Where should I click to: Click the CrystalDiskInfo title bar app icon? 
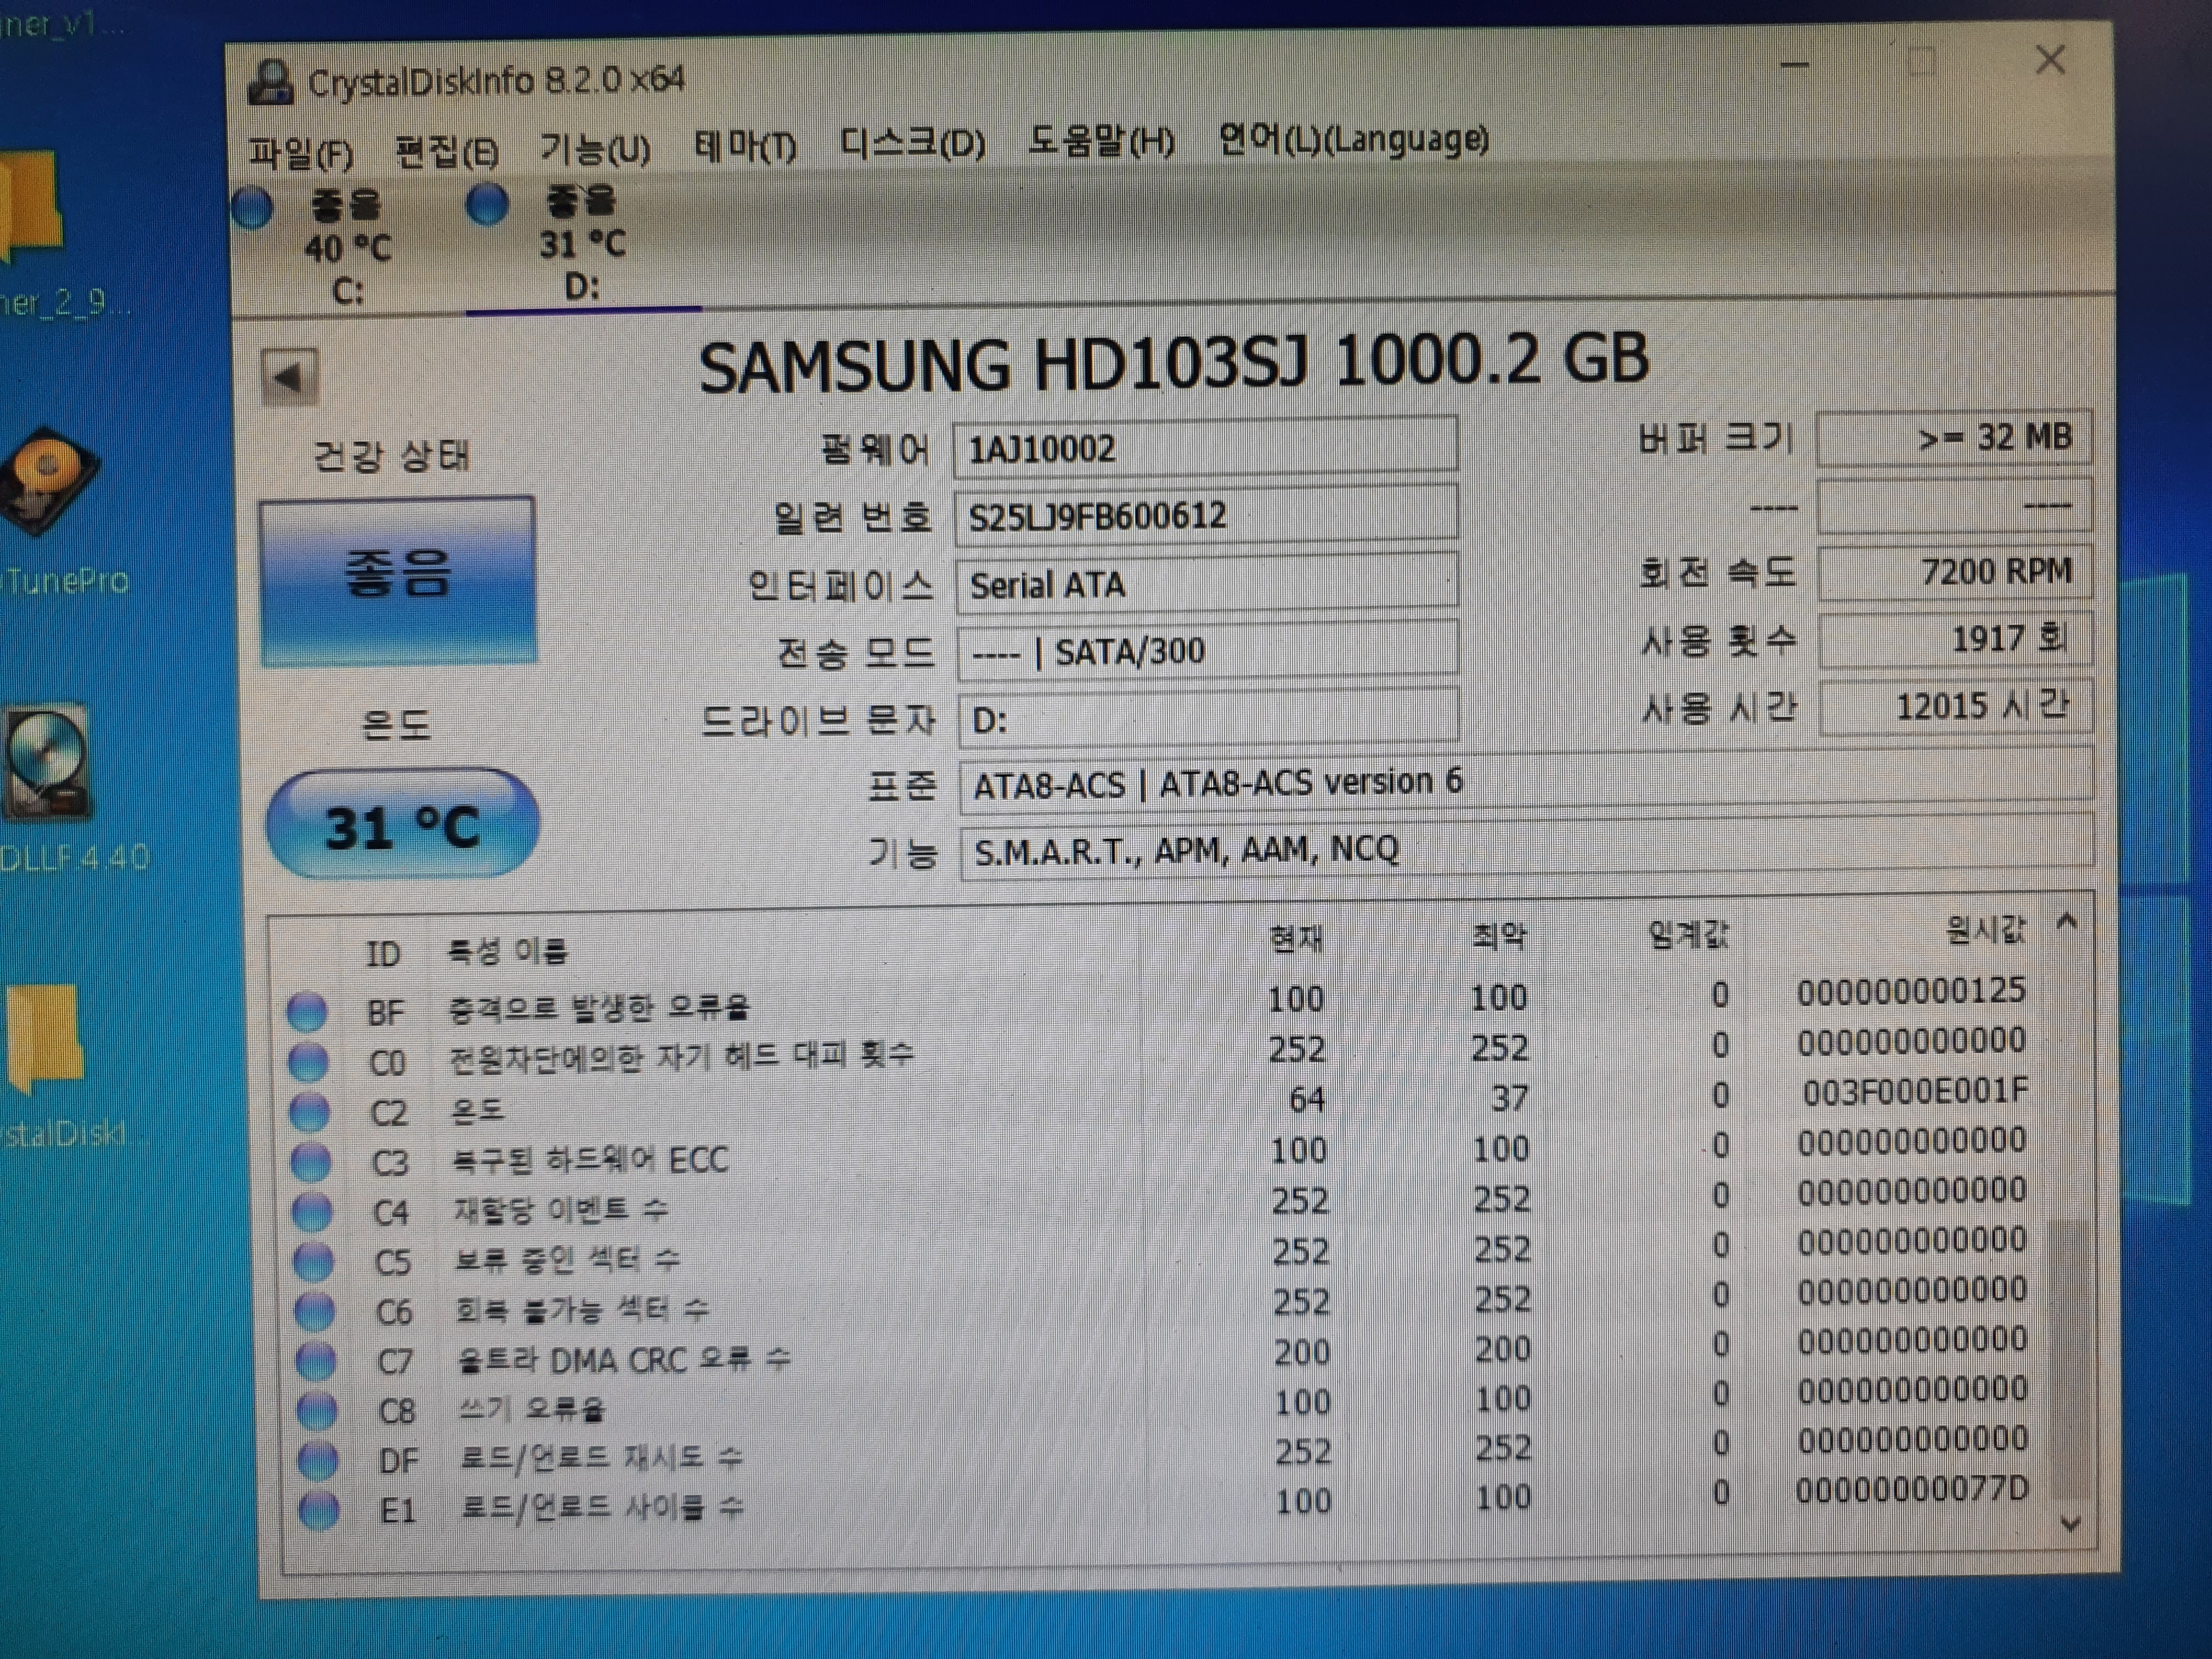coord(270,82)
